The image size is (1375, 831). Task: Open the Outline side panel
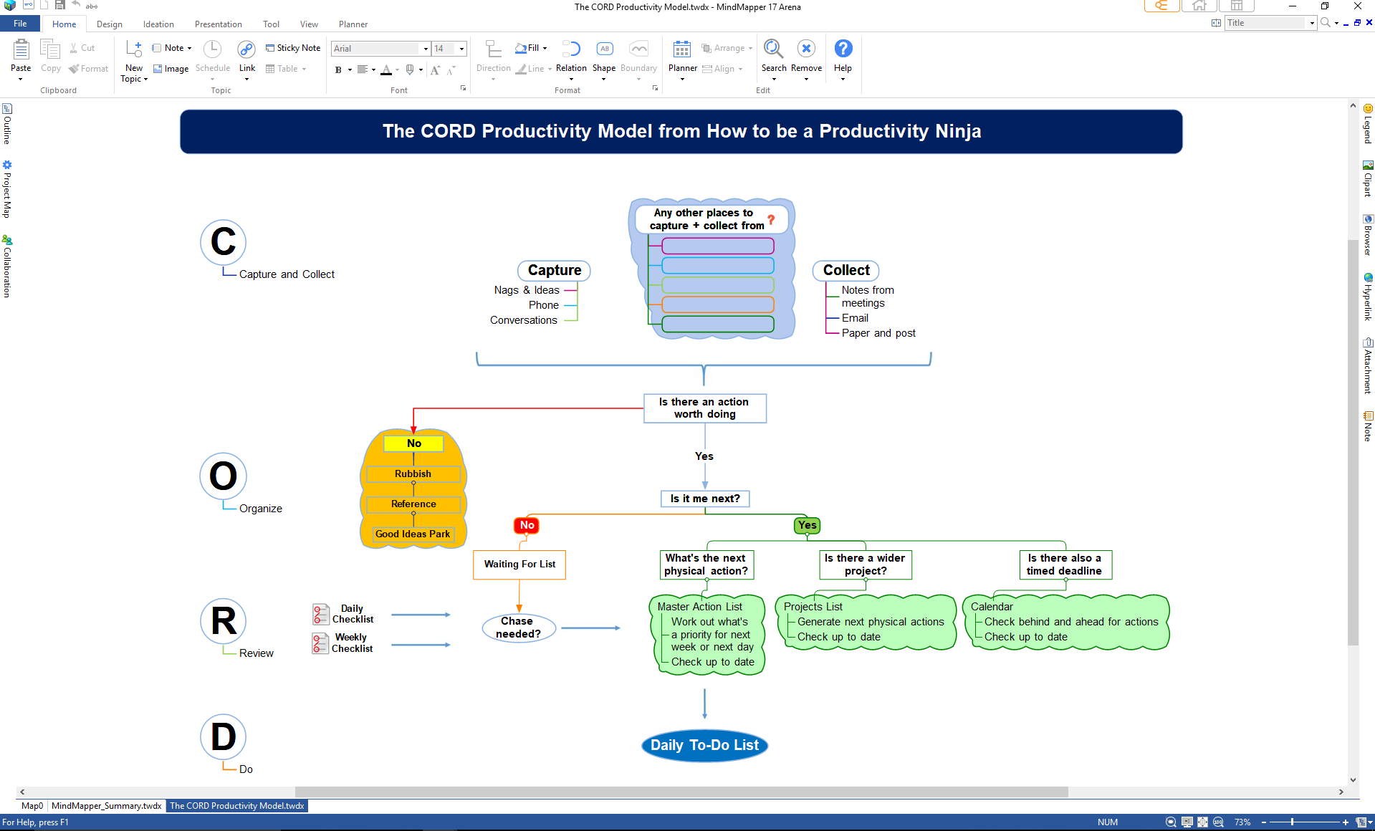pos(7,124)
